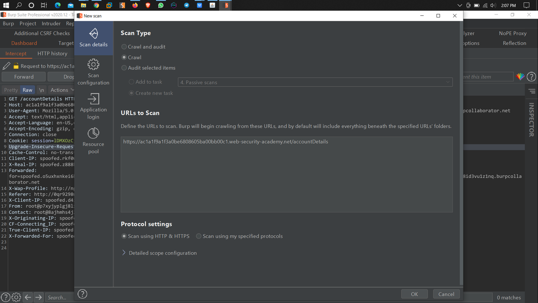Image resolution: width=538 pixels, height=303 pixels.
Task: Select Create new task option
Action: coord(151,93)
